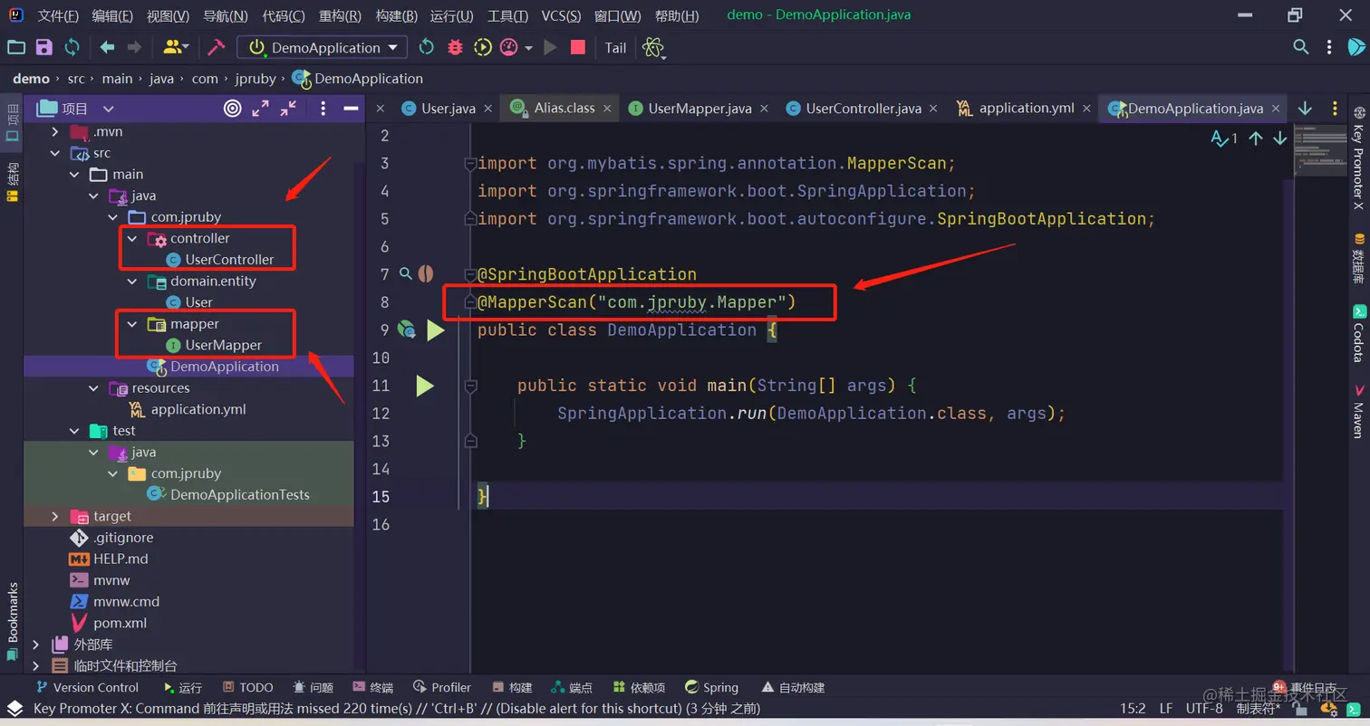Open the React Buddy atom icon
Screen dimensions: 1370x726
pyautogui.click(x=653, y=47)
